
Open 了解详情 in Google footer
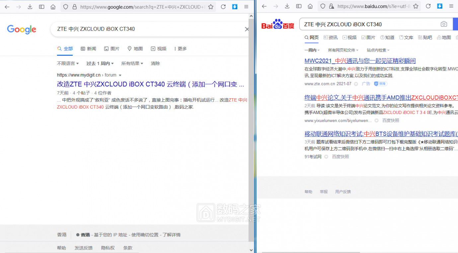(172, 235)
